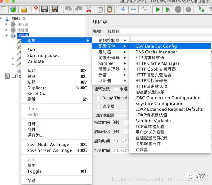Click Duplicate in context menu
The height and width of the screenshot is (185, 212).
tap(57, 88)
